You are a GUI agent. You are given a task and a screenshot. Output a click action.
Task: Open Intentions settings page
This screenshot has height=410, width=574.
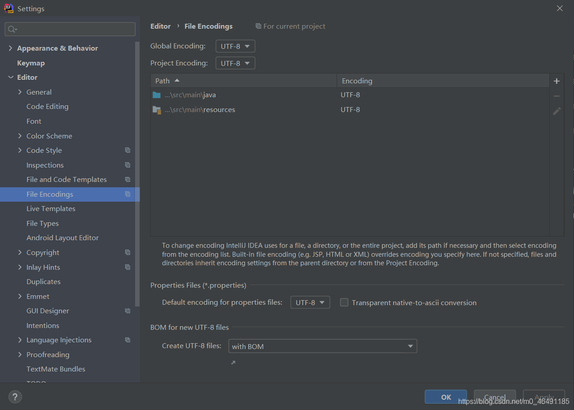[43, 325]
